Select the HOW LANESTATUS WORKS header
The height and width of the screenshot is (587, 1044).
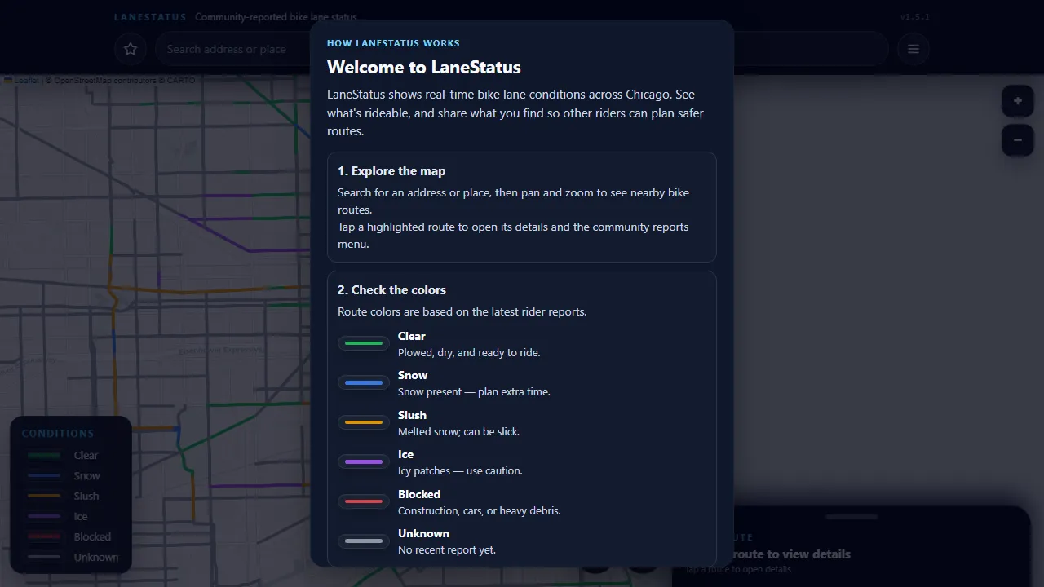pos(393,42)
